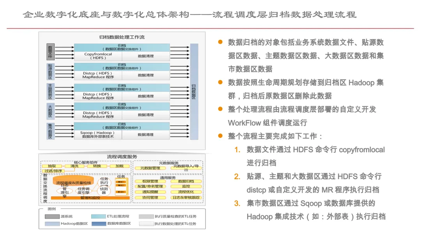421x237 pixels.
Task: Click numbered item 1 about copyfromlocal
Action: 316,156
